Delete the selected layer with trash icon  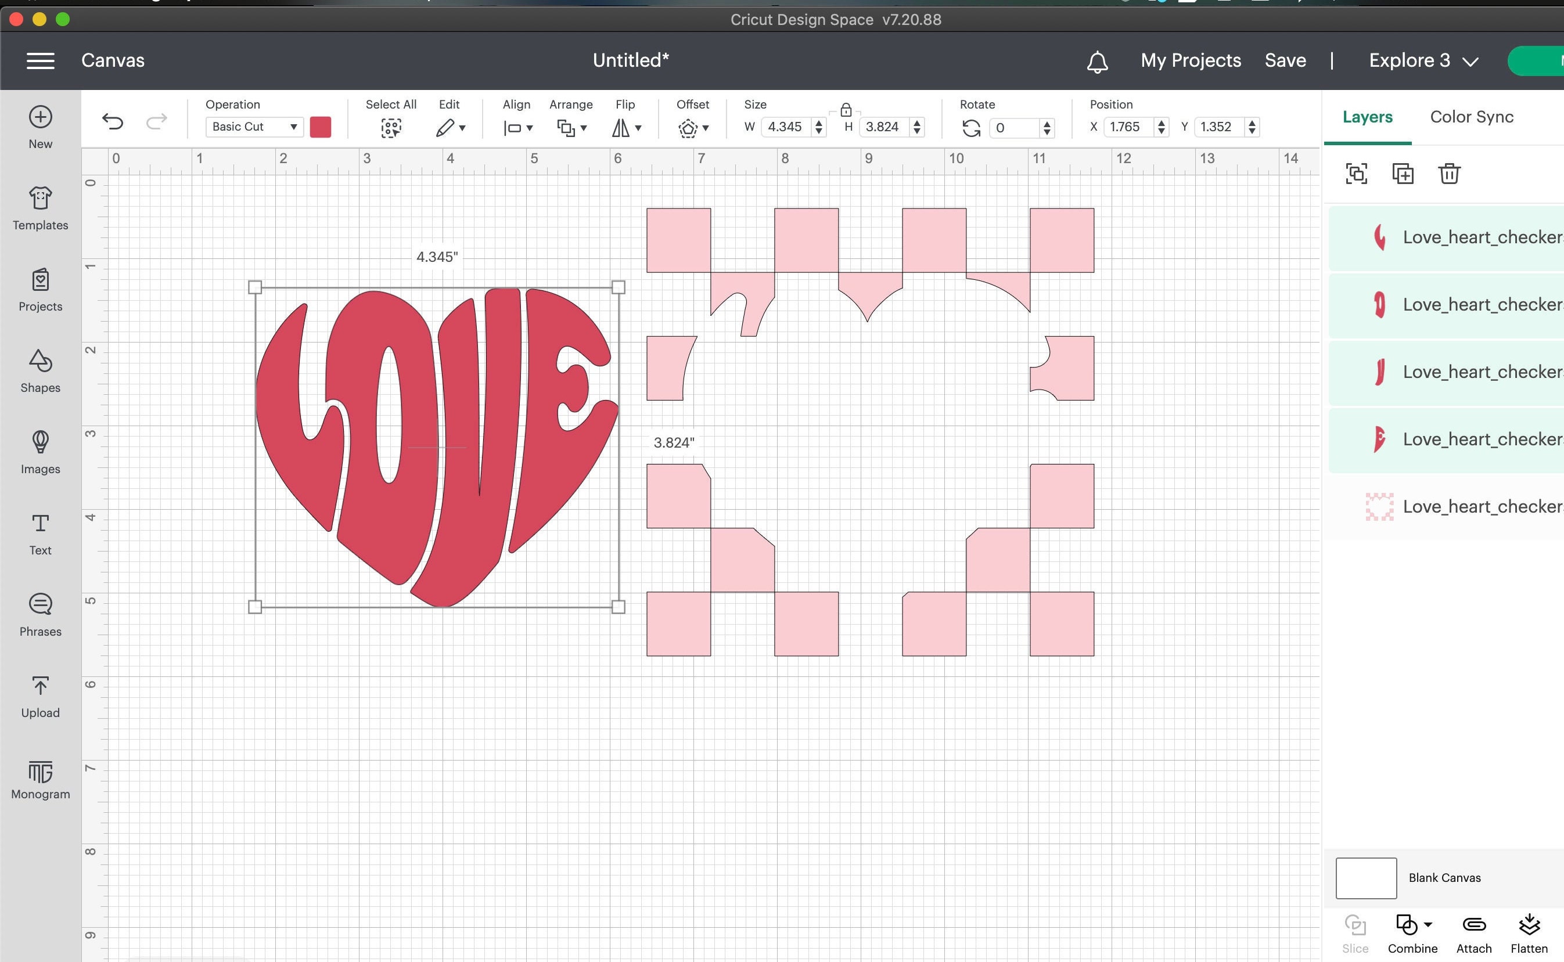(x=1450, y=173)
